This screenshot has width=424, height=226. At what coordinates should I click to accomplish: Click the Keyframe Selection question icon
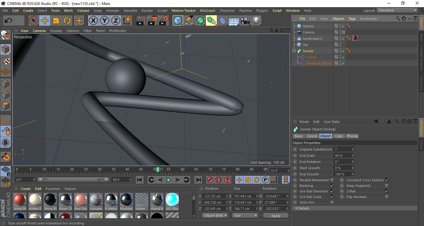(x=227, y=180)
